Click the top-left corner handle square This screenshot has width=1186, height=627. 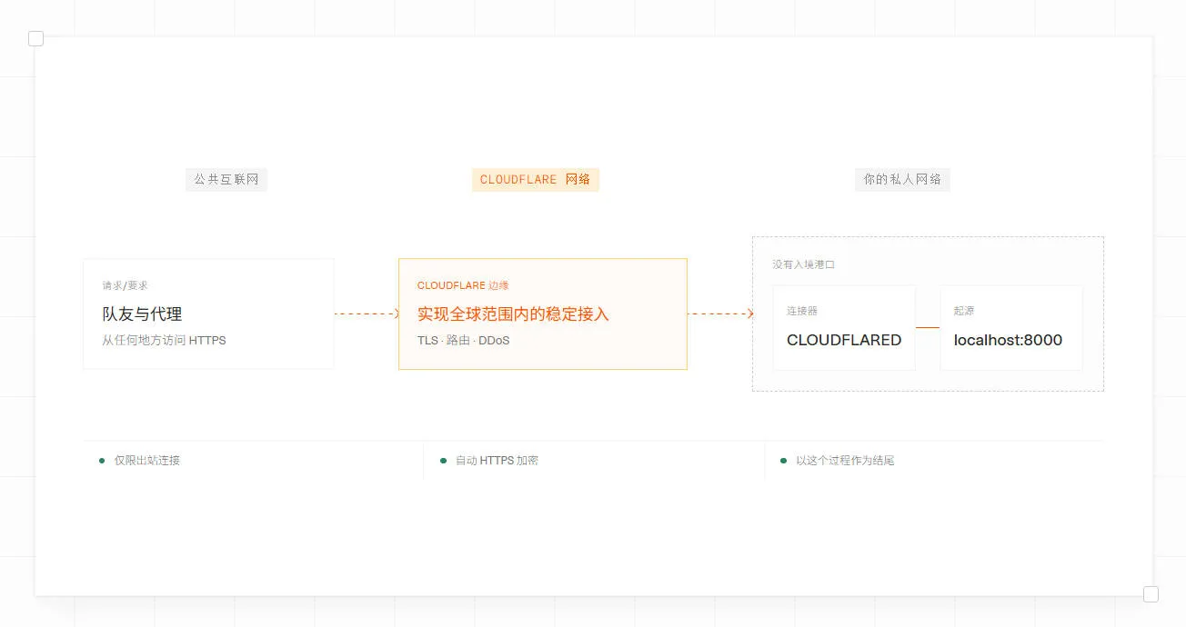pos(36,38)
